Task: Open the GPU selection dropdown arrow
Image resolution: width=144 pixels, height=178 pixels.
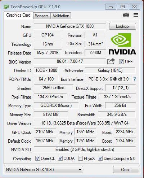Action: (x=80, y=170)
